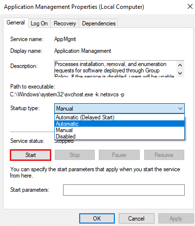Screen dimensions: 195x226
Task: Click the description scroll up arrow
Action: (180, 65)
